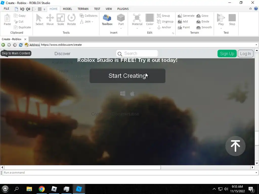259x194 pixels.
Task: Activate the Move tool
Action: 50,20
